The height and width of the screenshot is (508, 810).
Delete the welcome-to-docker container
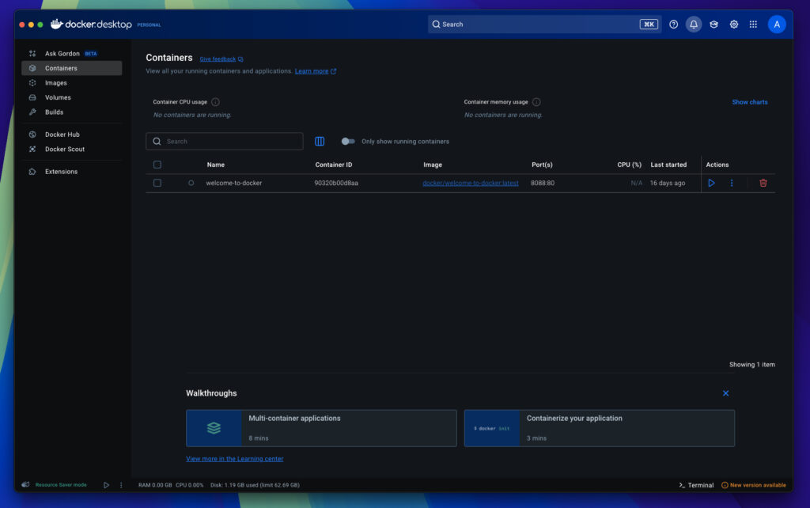pyautogui.click(x=763, y=183)
